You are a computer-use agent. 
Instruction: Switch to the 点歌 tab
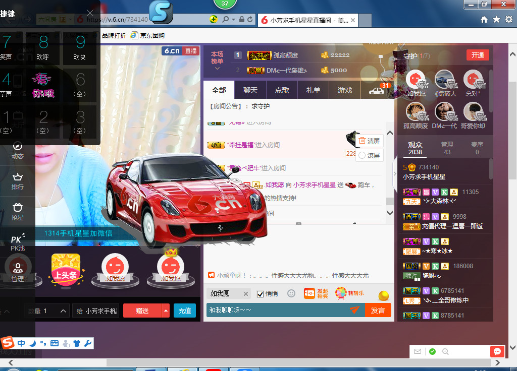[282, 90]
